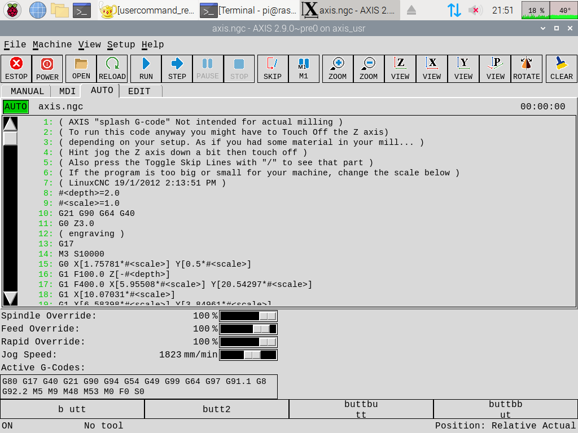Open the Setup menu

(x=121, y=45)
